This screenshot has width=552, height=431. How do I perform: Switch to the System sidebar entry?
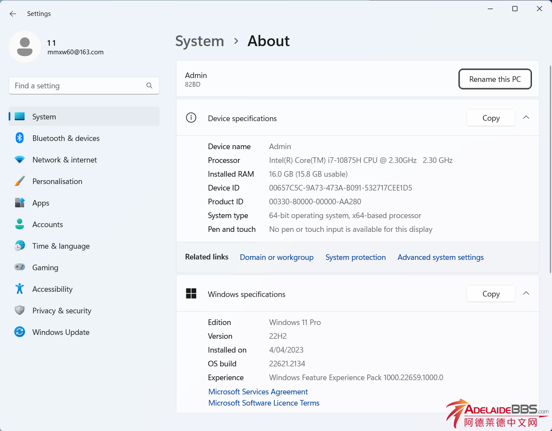[x=44, y=116]
